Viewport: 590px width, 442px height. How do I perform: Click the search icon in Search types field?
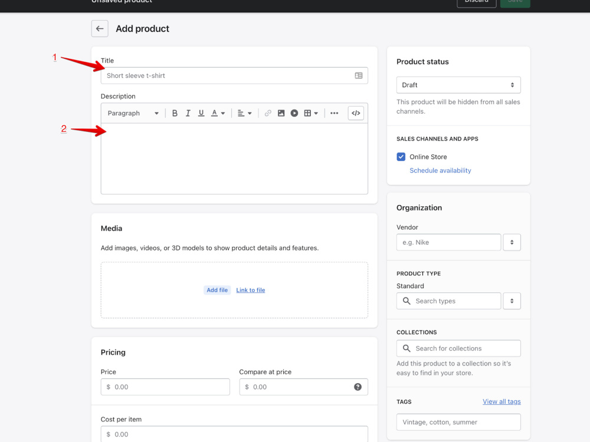[x=407, y=301]
